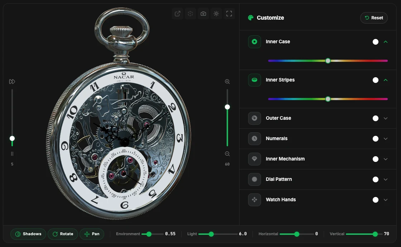Click the zoom vertical slider handle
This screenshot has width=401, height=247.
tap(227, 107)
